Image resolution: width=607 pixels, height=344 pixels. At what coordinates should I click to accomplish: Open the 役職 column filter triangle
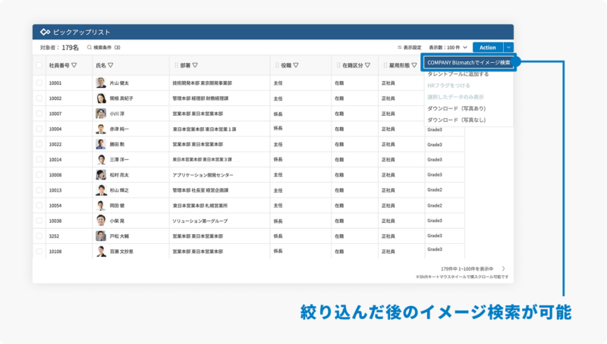coord(296,65)
